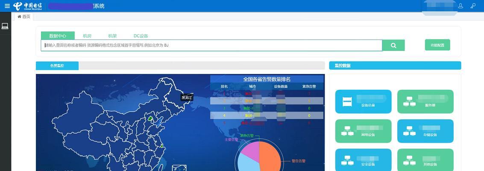Click the rack icon on 设备总量 card
The width and height of the screenshot is (484, 171).
click(347, 102)
